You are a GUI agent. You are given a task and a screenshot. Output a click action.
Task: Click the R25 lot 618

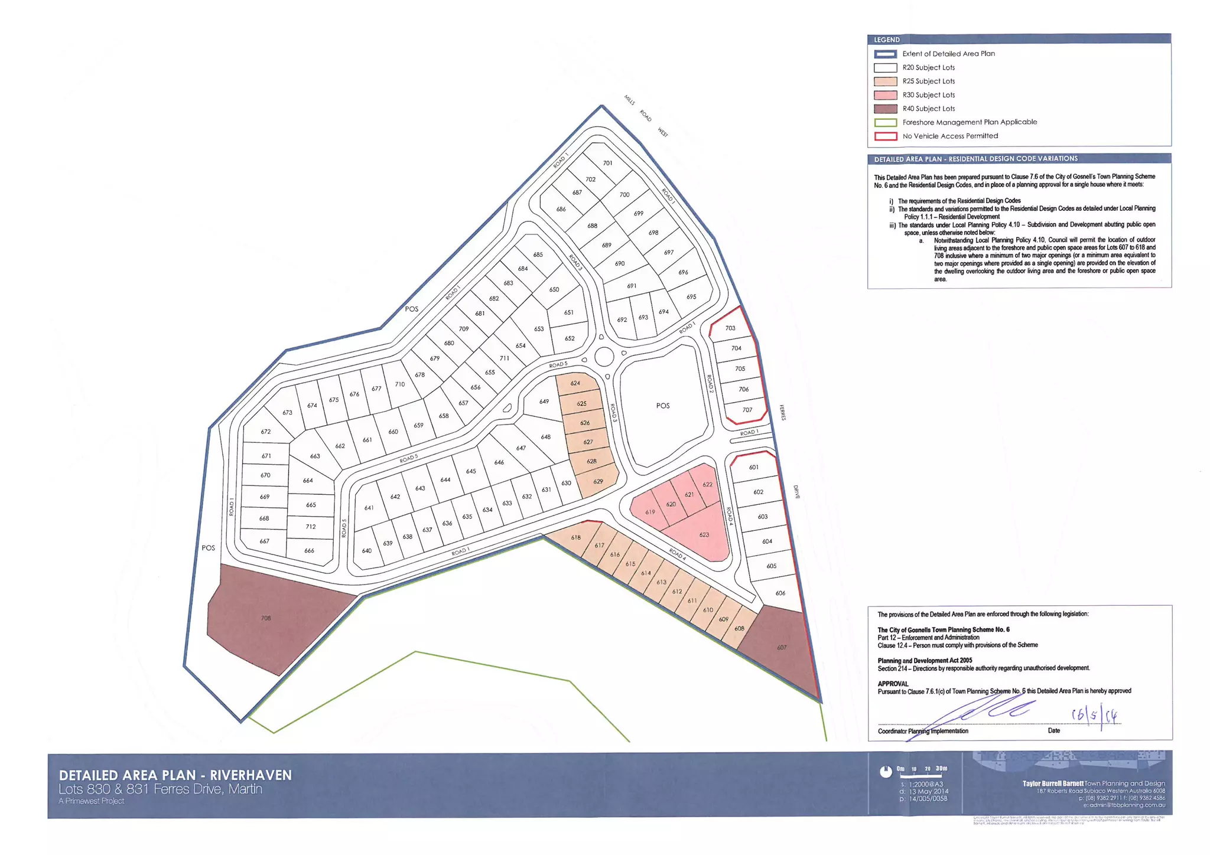(x=576, y=537)
